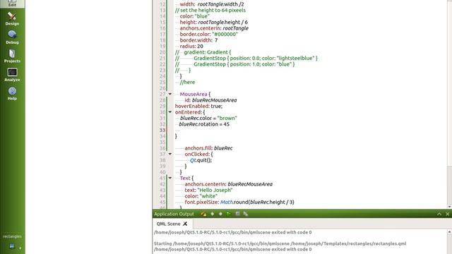Open the rectangles kit selector monitor icon

click(x=12, y=246)
